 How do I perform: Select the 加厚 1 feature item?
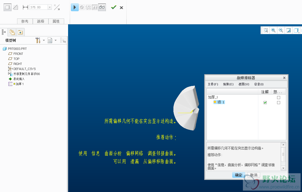coord(20,84)
